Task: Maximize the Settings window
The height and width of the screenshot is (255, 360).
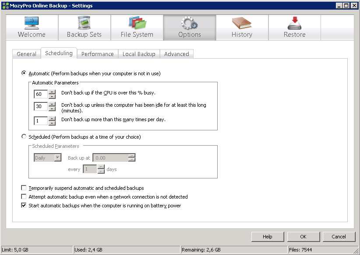Action: (x=346, y=6)
